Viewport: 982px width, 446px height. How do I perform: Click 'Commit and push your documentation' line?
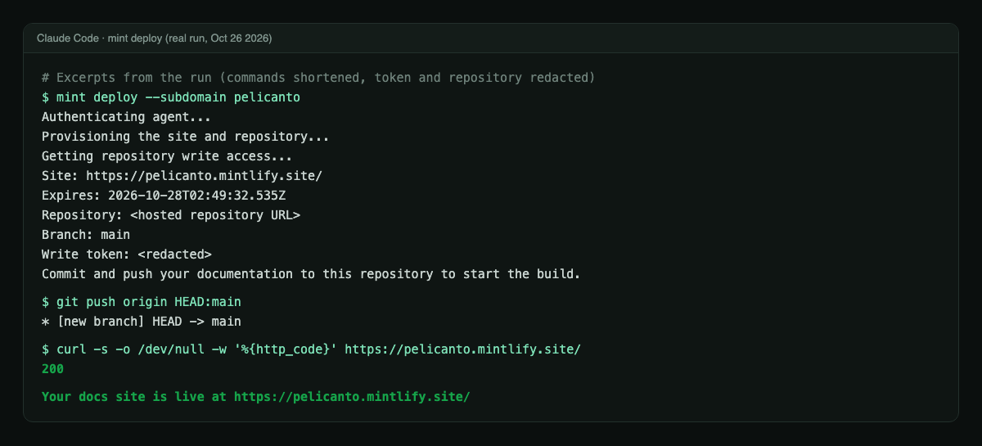(311, 274)
